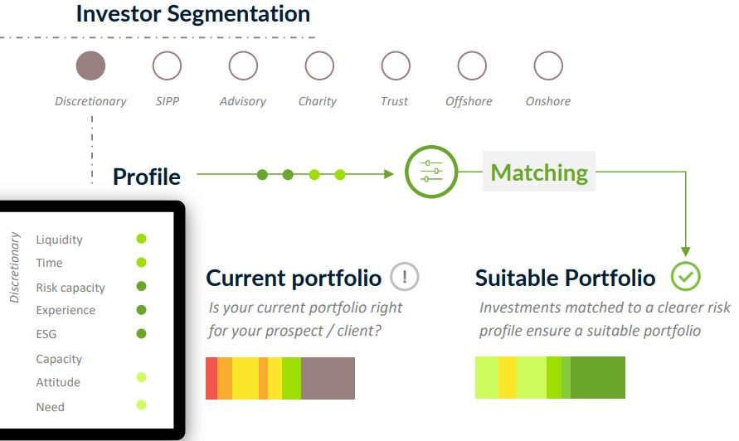Choose the Charity investor circle

point(318,65)
